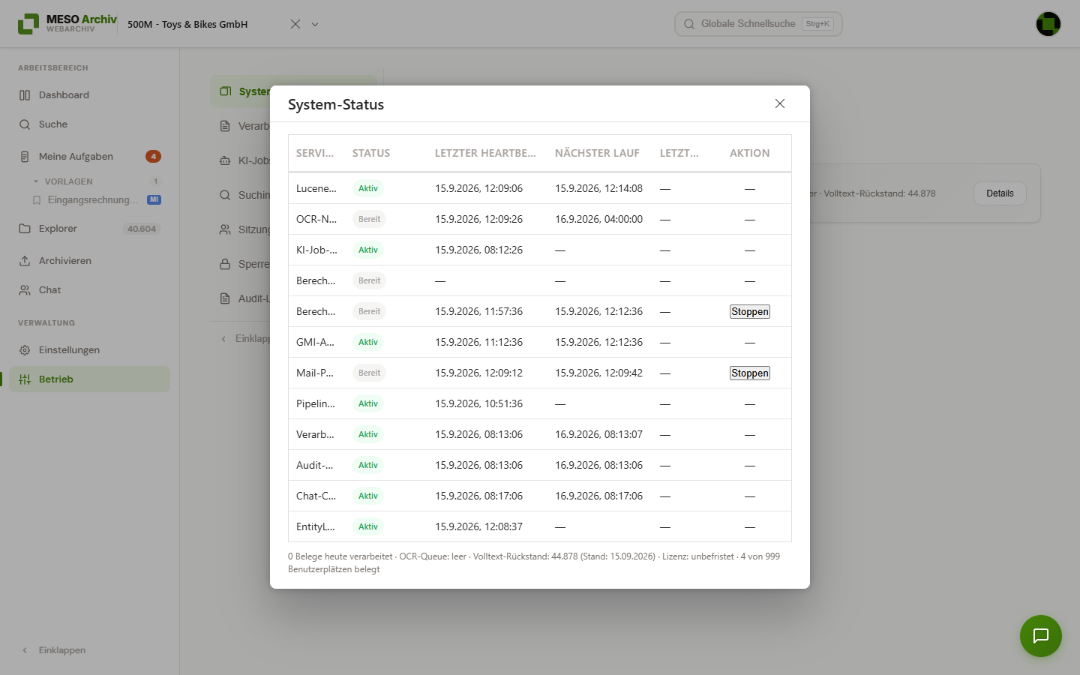The height and width of the screenshot is (675, 1080).
Task: Click the user avatar icon
Action: point(1048,24)
